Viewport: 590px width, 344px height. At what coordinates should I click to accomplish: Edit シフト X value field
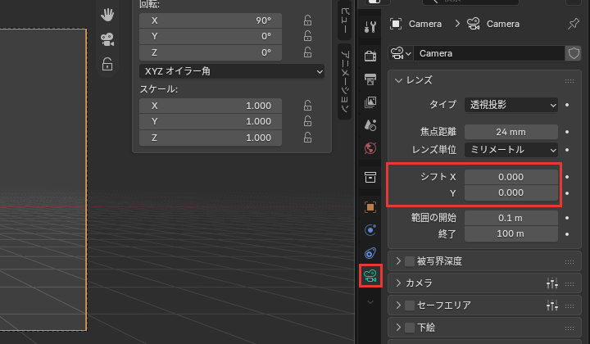pos(511,177)
